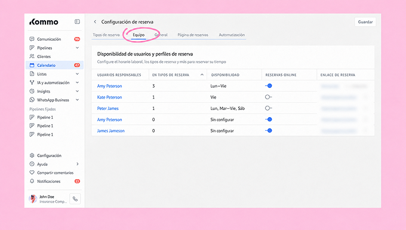Click the 'Pipelines fijados' label

click(42, 109)
